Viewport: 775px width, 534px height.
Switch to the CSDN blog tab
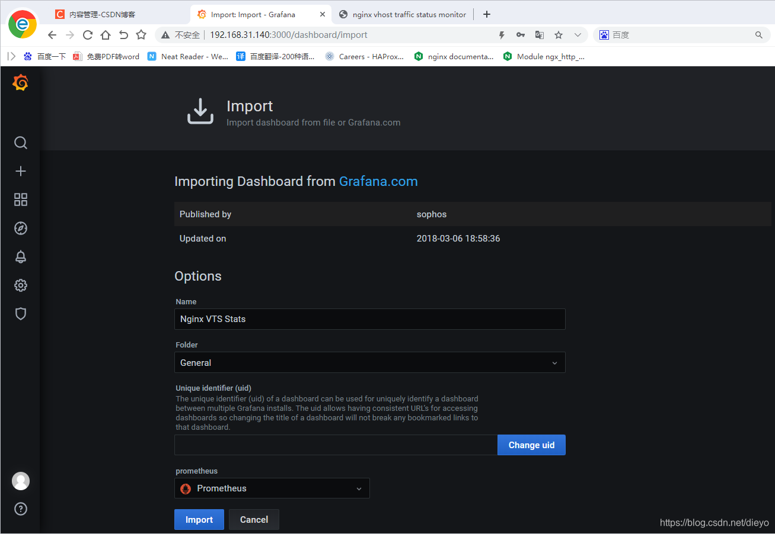(x=119, y=14)
